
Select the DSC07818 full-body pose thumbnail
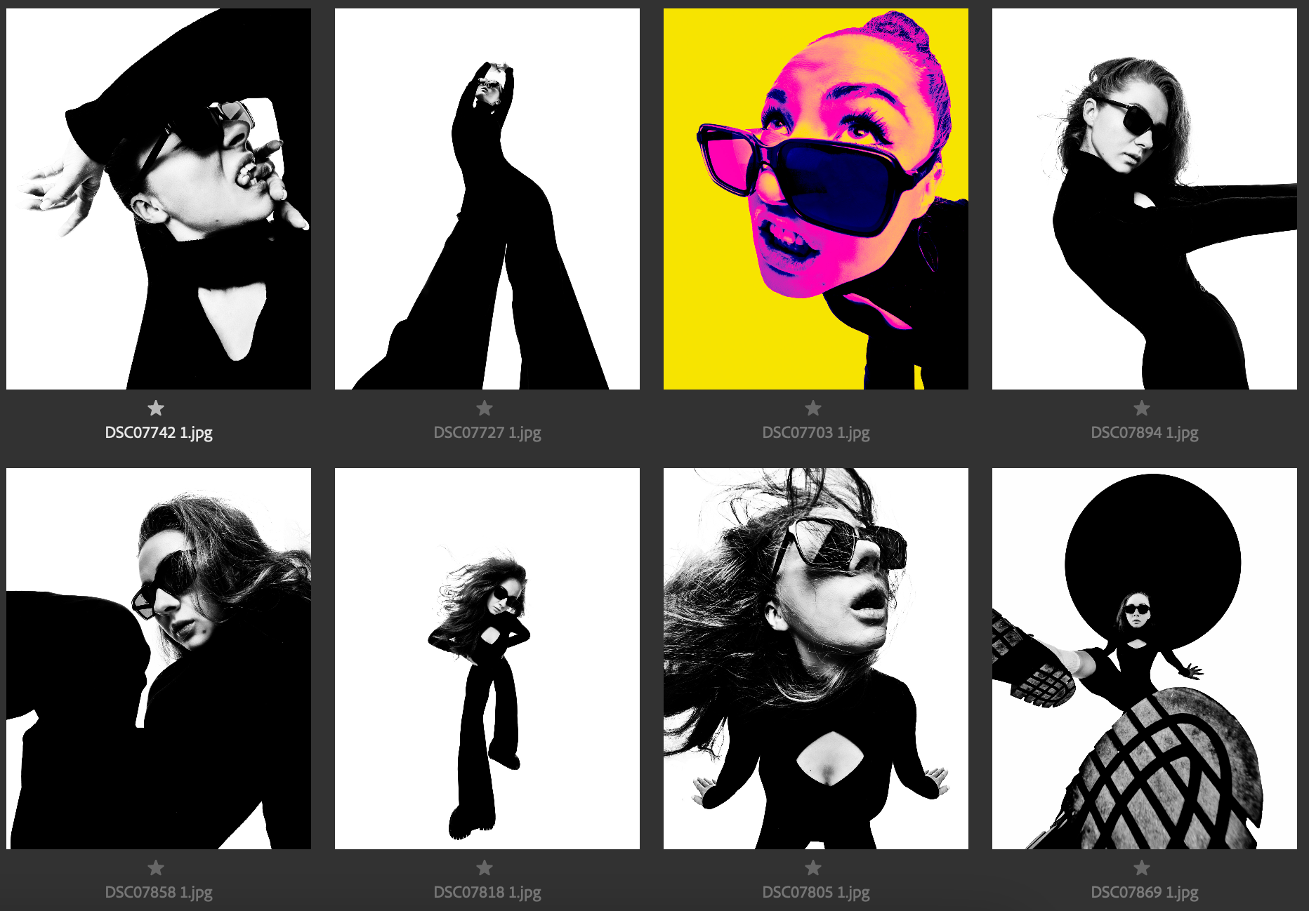(487, 658)
